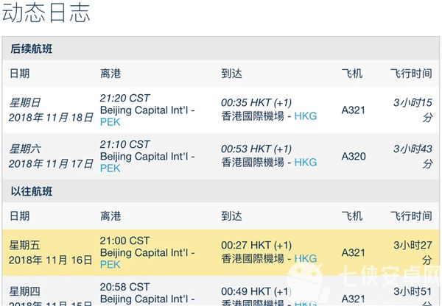
Task: Click 日期 column header under 以往航班
Action: click(20, 216)
